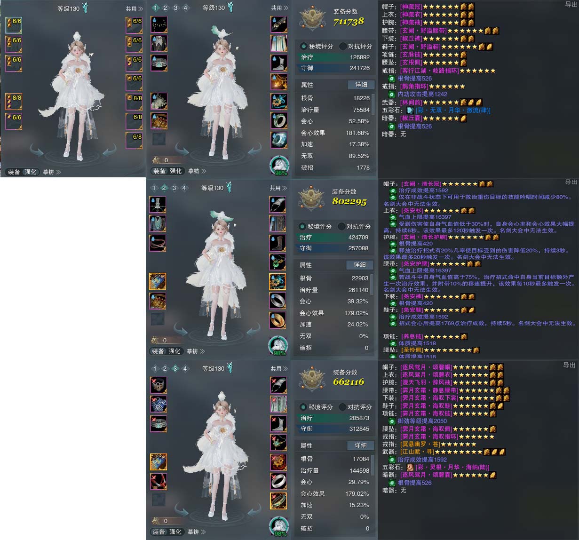This screenshot has height=540, width=579.
Task: Expand 共用 in the 6/6 embedding-slot panel
Action: coord(135,8)
